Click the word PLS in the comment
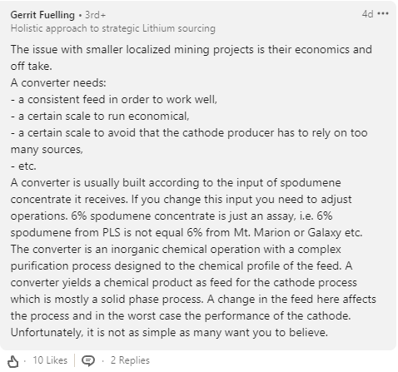This screenshot has width=398, height=372. (112, 232)
